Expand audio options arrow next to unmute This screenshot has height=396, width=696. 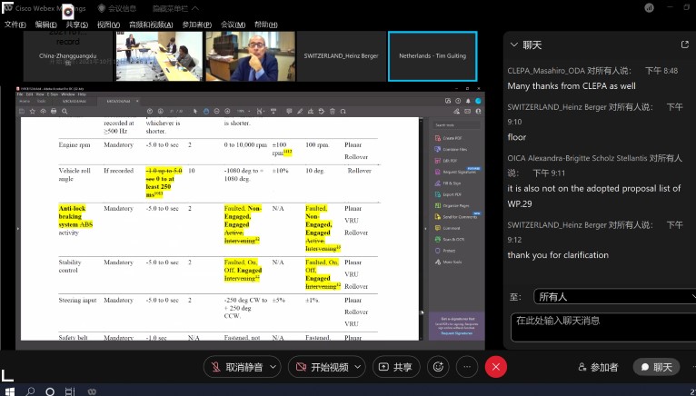(x=273, y=367)
